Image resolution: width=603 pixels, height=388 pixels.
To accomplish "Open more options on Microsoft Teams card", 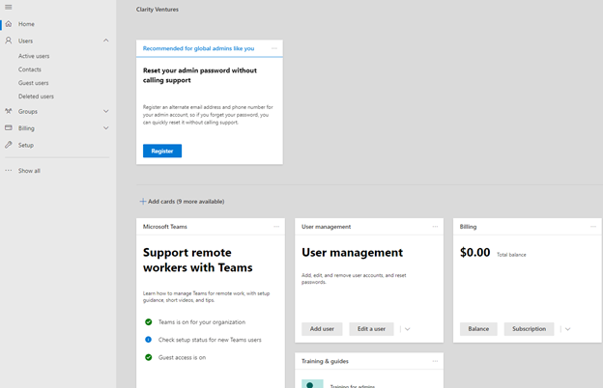I will coord(276,227).
